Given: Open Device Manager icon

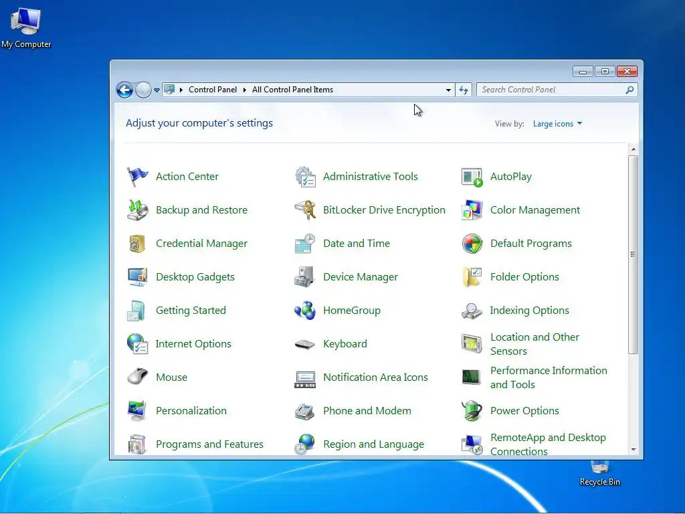Looking at the screenshot, I should (305, 277).
